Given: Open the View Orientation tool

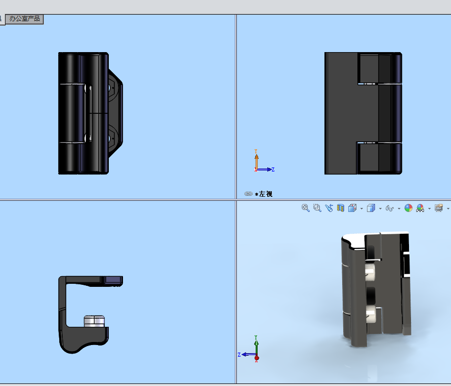Looking at the screenshot, I should tap(353, 207).
